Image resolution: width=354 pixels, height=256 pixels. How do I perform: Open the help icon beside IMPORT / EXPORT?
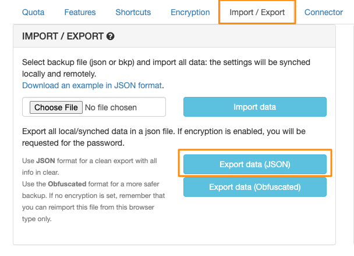coord(111,36)
